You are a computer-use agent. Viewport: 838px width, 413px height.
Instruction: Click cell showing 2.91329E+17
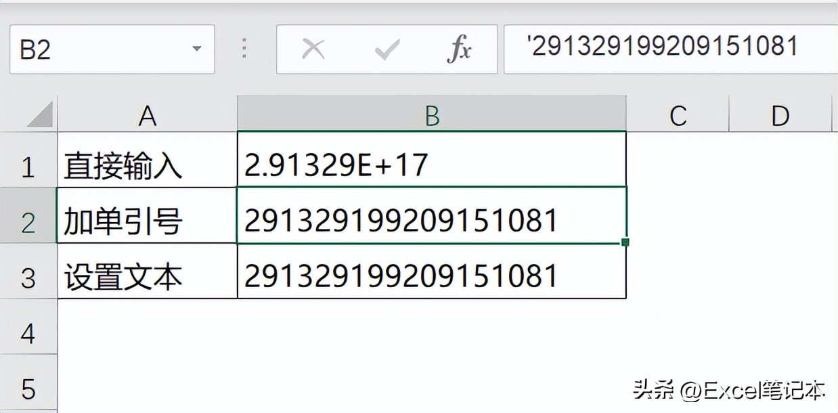(x=432, y=166)
